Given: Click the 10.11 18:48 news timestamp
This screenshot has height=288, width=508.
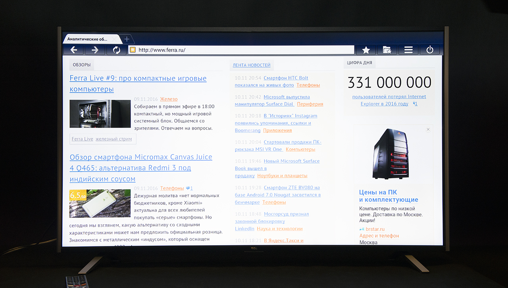Looking at the screenshot, I should [248, 214].
